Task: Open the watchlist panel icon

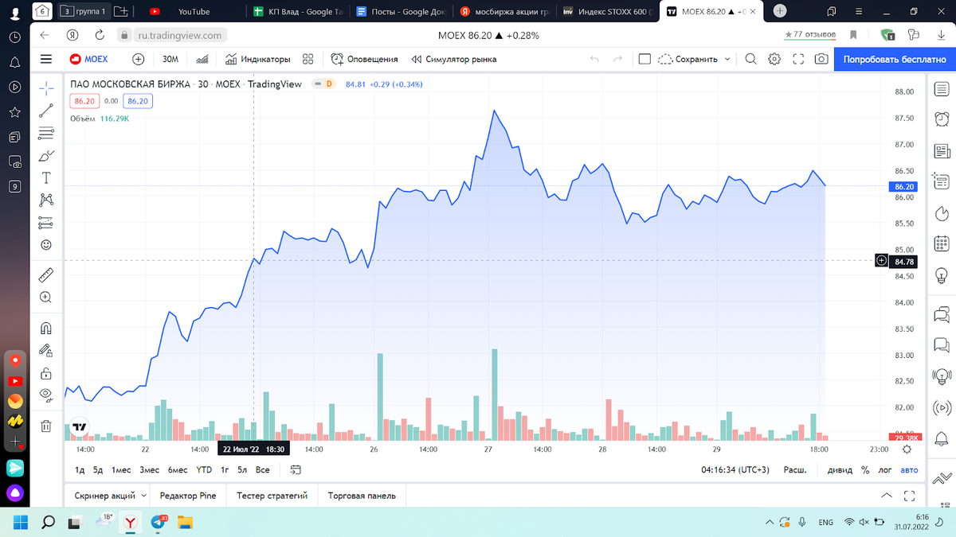Action: [x=942, y=88]
